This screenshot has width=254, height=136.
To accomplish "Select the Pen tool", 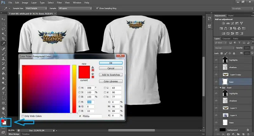I will (3, 88).
